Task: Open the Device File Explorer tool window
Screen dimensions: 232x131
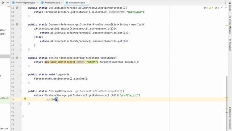Action: click(x=230, y=118)
